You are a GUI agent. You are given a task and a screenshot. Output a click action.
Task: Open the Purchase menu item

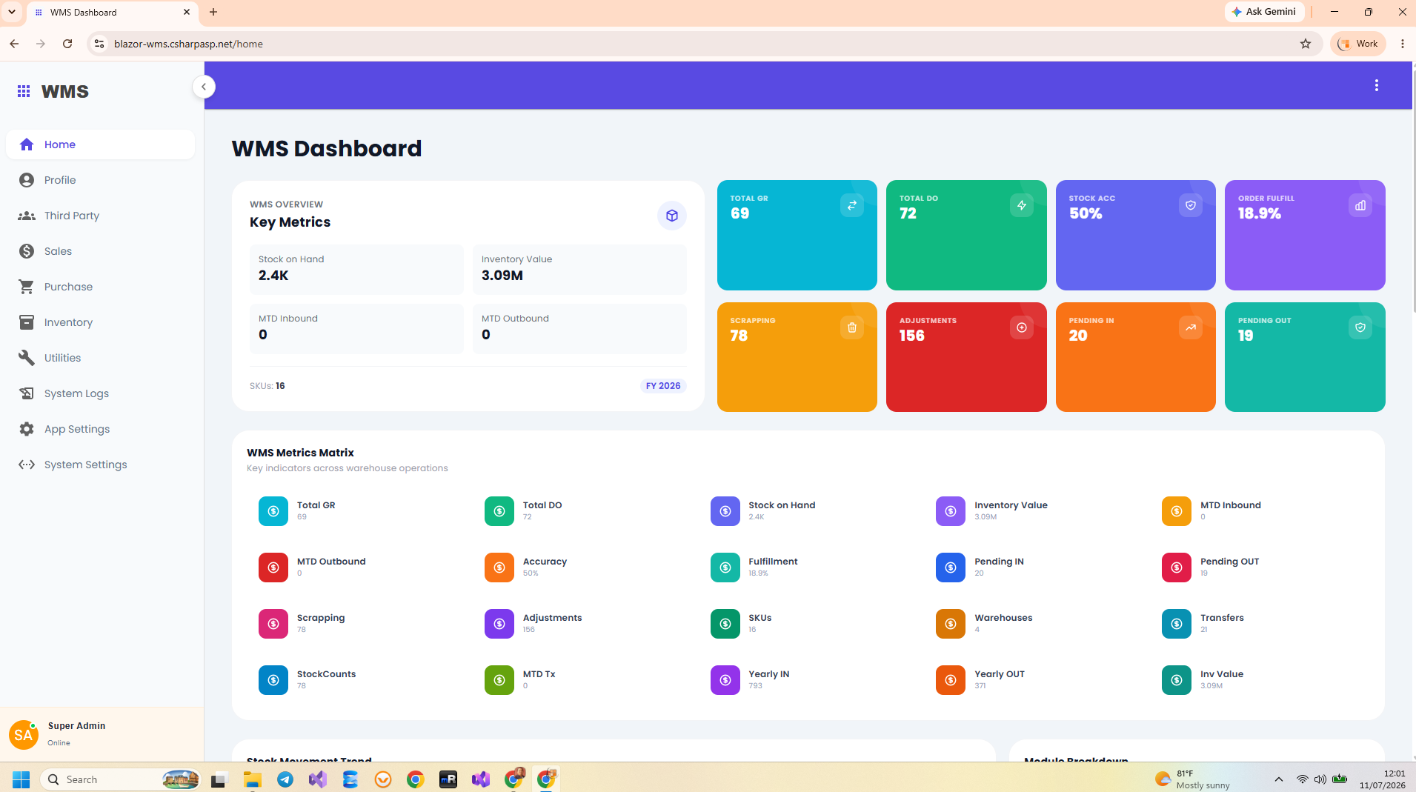click(x=100, y=287)
